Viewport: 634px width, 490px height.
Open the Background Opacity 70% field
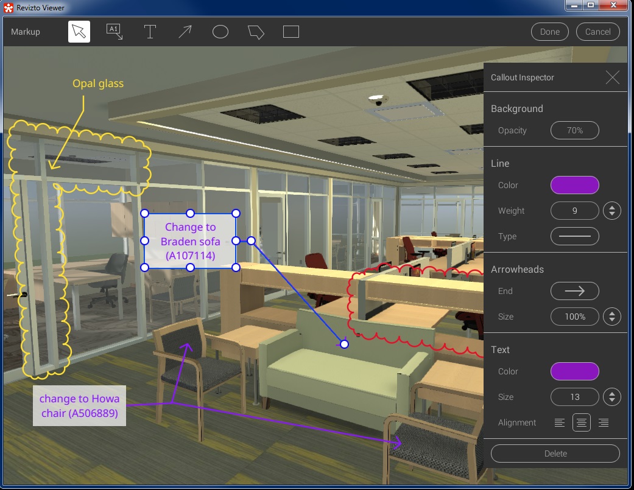click(574, 130)
